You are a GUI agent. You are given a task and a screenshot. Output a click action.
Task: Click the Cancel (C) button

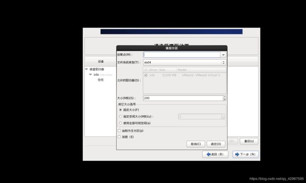point(196,144)
